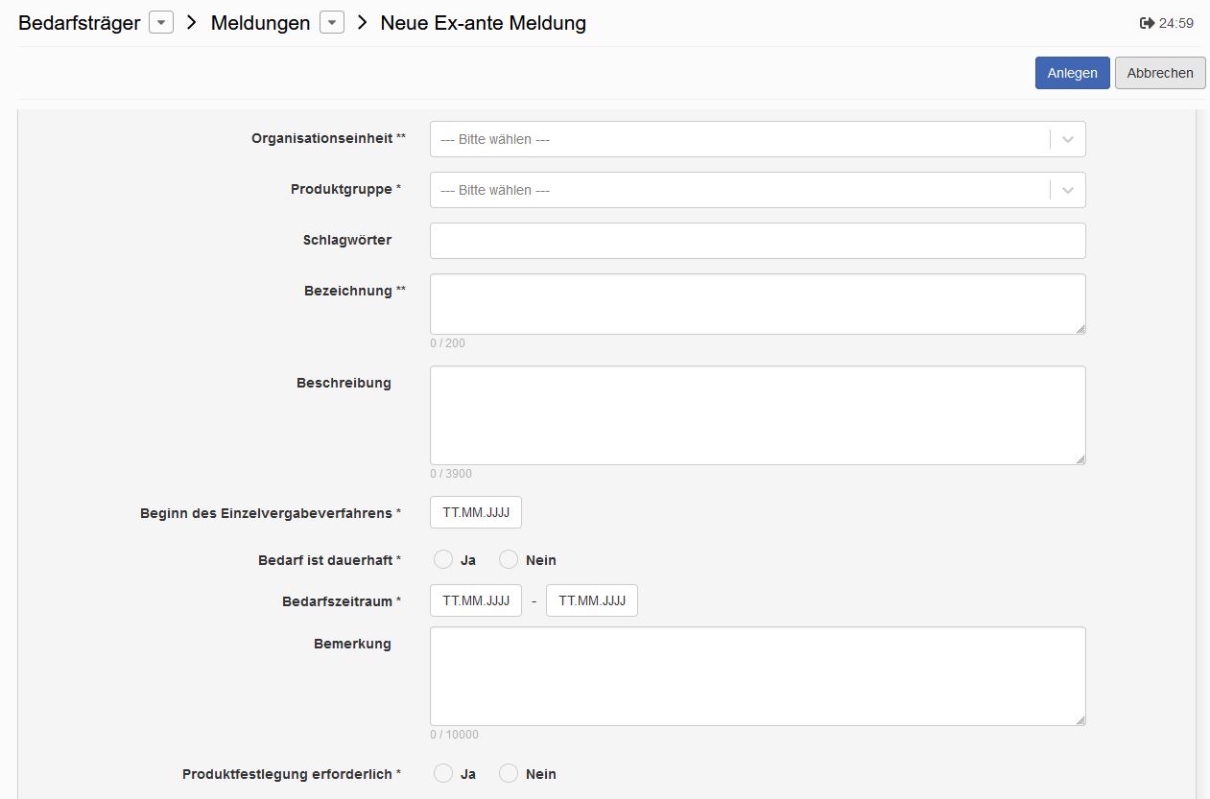Select 'Nein' for Produktfestlegung erforderlich
Image resolution: width=1210 pixels, height=799 pixels.
click(509, 773)
